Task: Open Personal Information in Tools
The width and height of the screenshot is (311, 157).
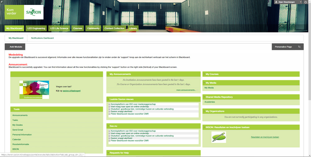Action: pyautogui.click(x=22, y=135)
